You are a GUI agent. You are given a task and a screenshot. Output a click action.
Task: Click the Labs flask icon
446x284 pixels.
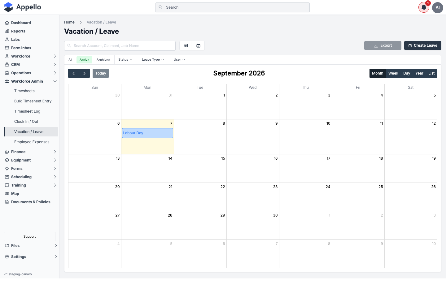tap(7, 40)
